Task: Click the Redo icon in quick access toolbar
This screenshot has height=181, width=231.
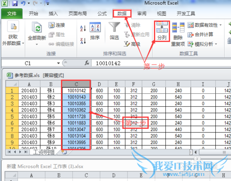Action: point(35,3)
